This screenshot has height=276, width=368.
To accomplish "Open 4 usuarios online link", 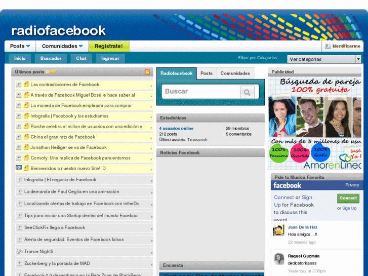I will (176, 129).
